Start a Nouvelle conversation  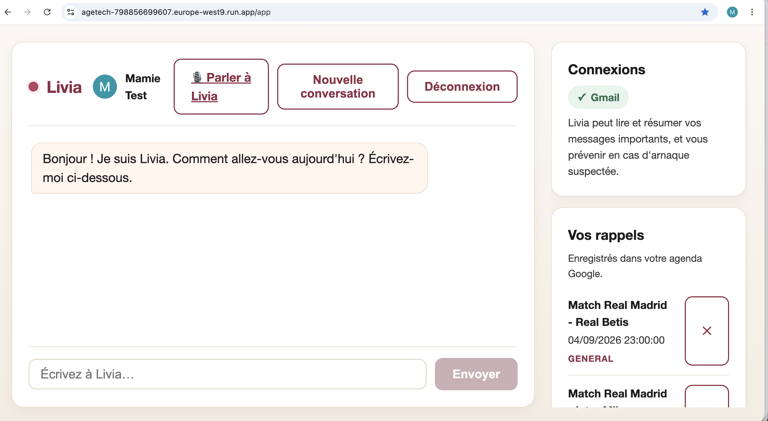[338, 87]
